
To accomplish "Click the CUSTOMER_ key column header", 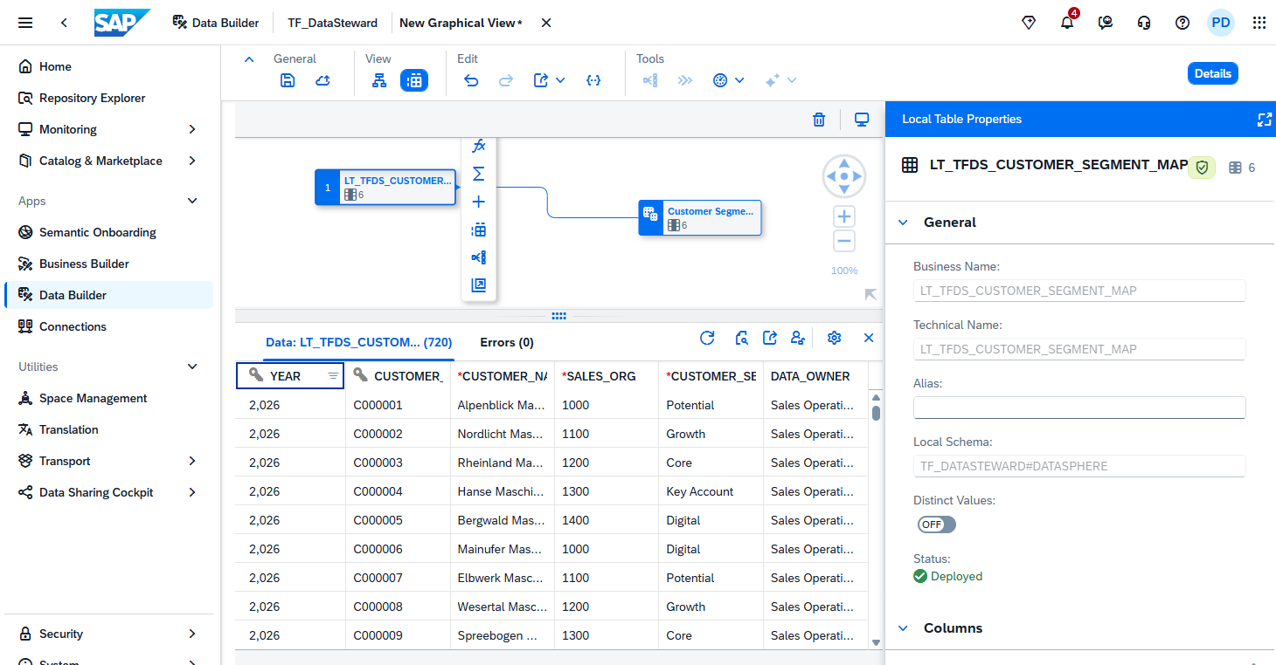I will pyautogui.click(x=399, y=376).
